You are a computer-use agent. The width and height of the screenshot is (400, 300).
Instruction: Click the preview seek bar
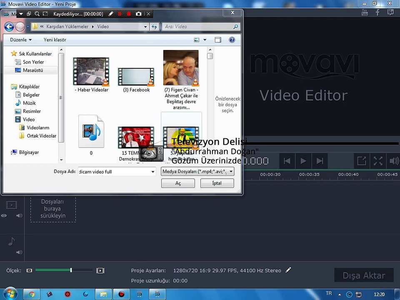tap(322, 144)
